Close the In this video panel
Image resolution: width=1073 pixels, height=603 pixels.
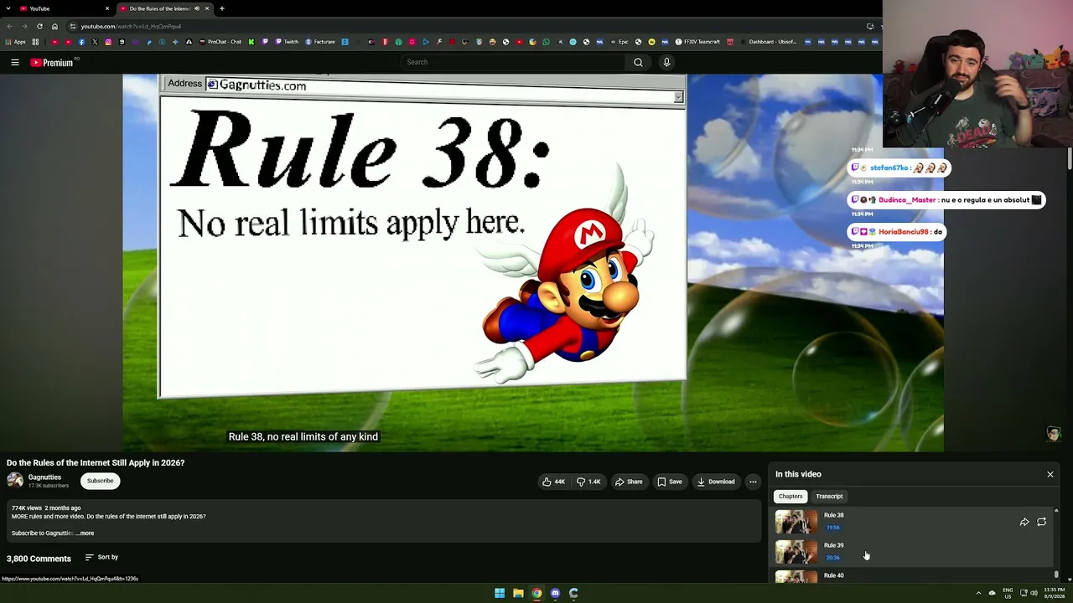pyautogui.click(x=1050, y=474)
